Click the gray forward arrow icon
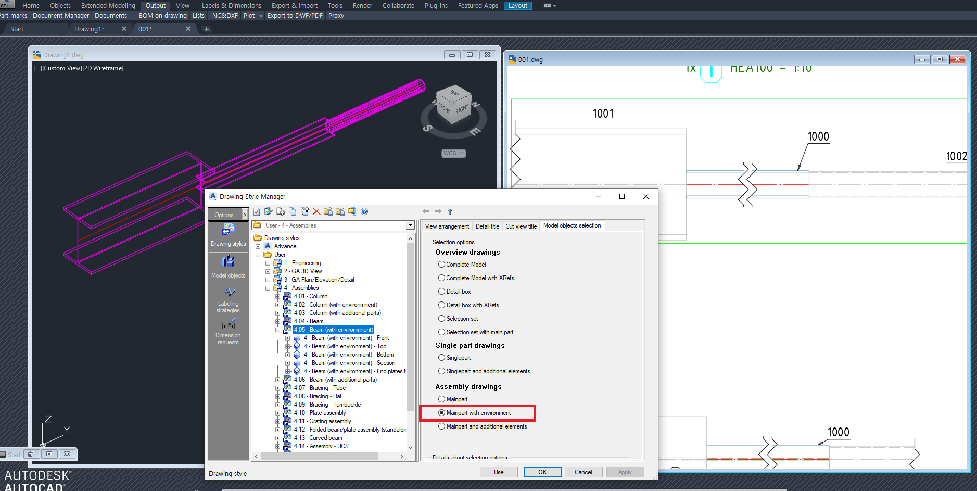The image size is (977, 491). click(438, 211)
